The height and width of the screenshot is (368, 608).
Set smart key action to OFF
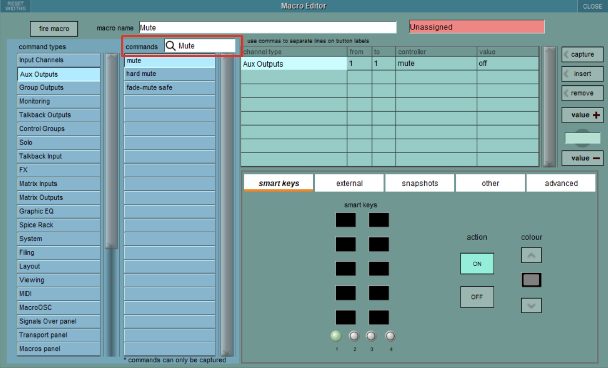[477, 297]
